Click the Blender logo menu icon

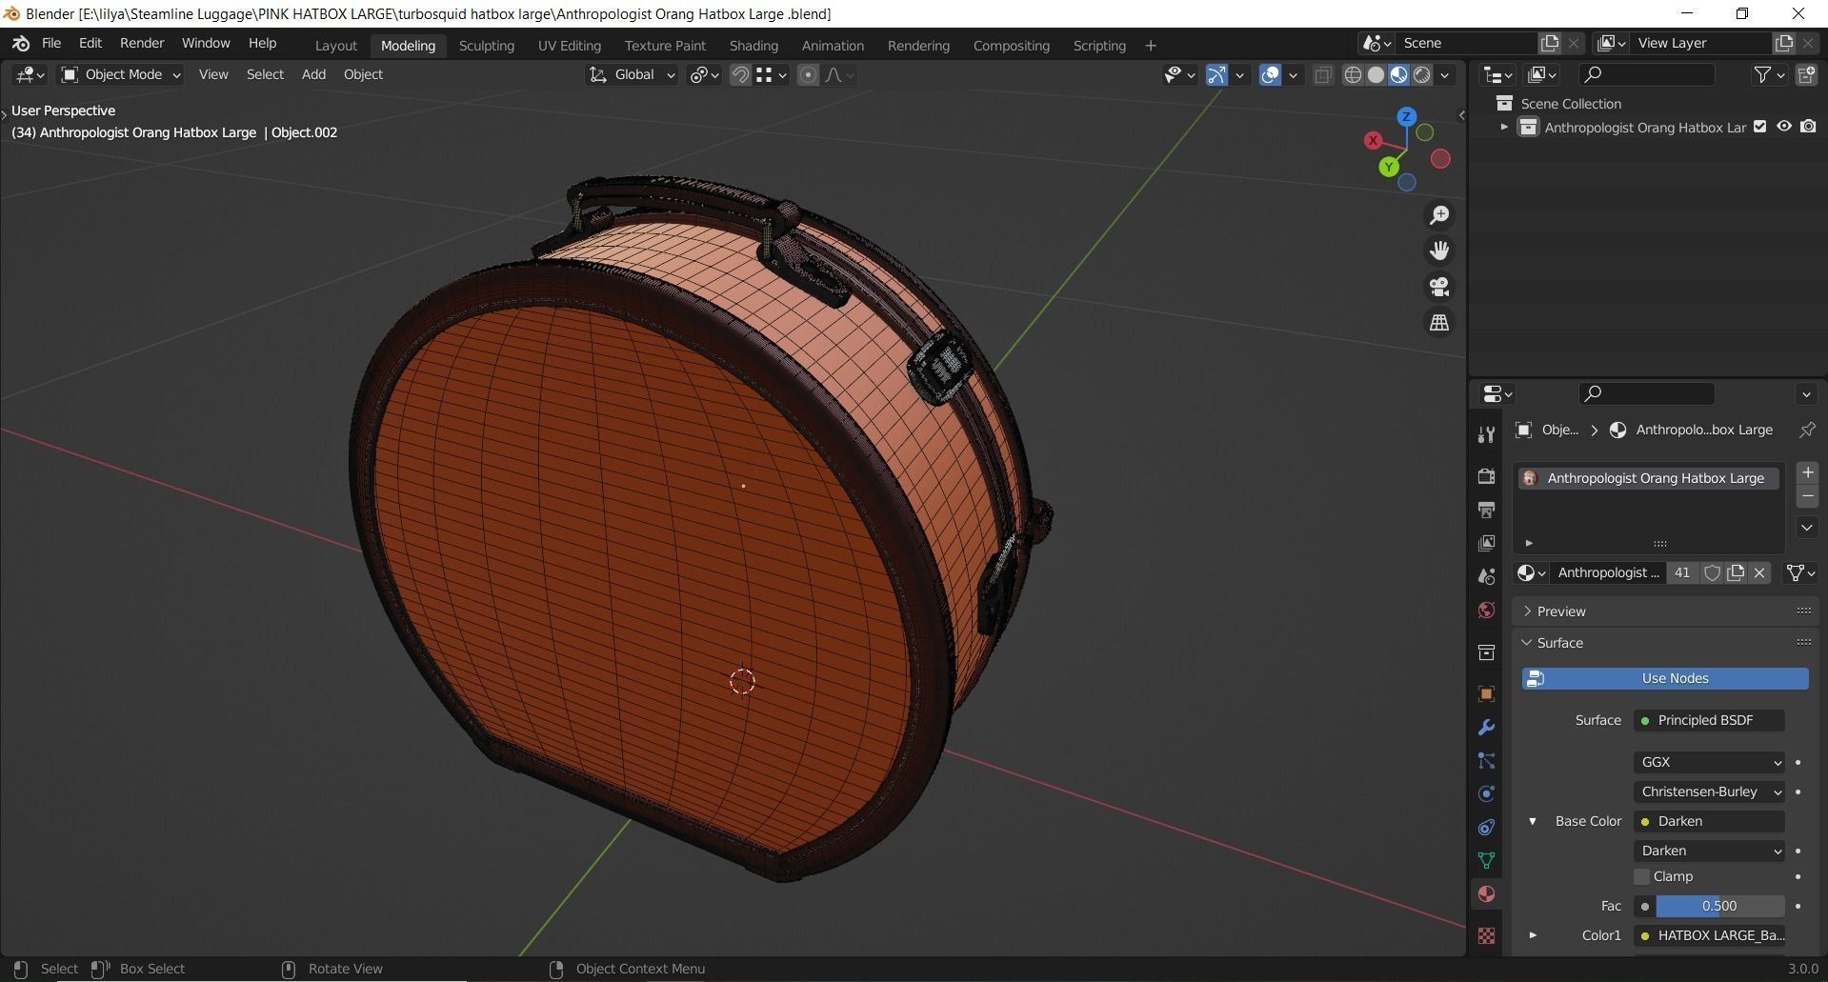tap(21, 44)
